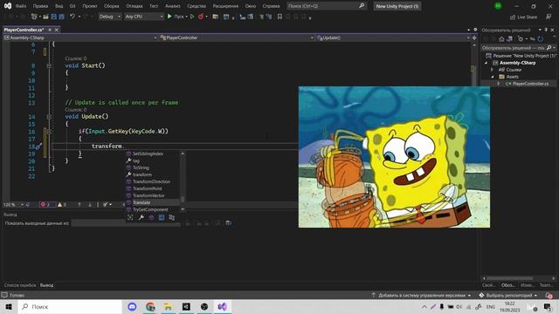
Task: Open the Расширения menu
Action: [x=225, y=6]
